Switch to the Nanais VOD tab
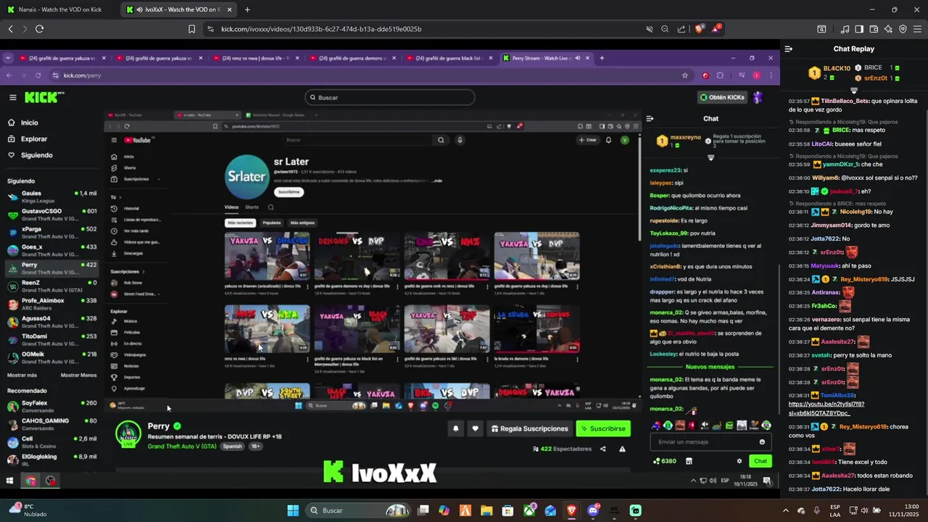This screenshot has width=928, height=522. pos(59,9)
